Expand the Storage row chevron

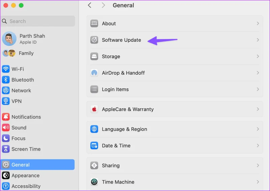click(258, 56)
